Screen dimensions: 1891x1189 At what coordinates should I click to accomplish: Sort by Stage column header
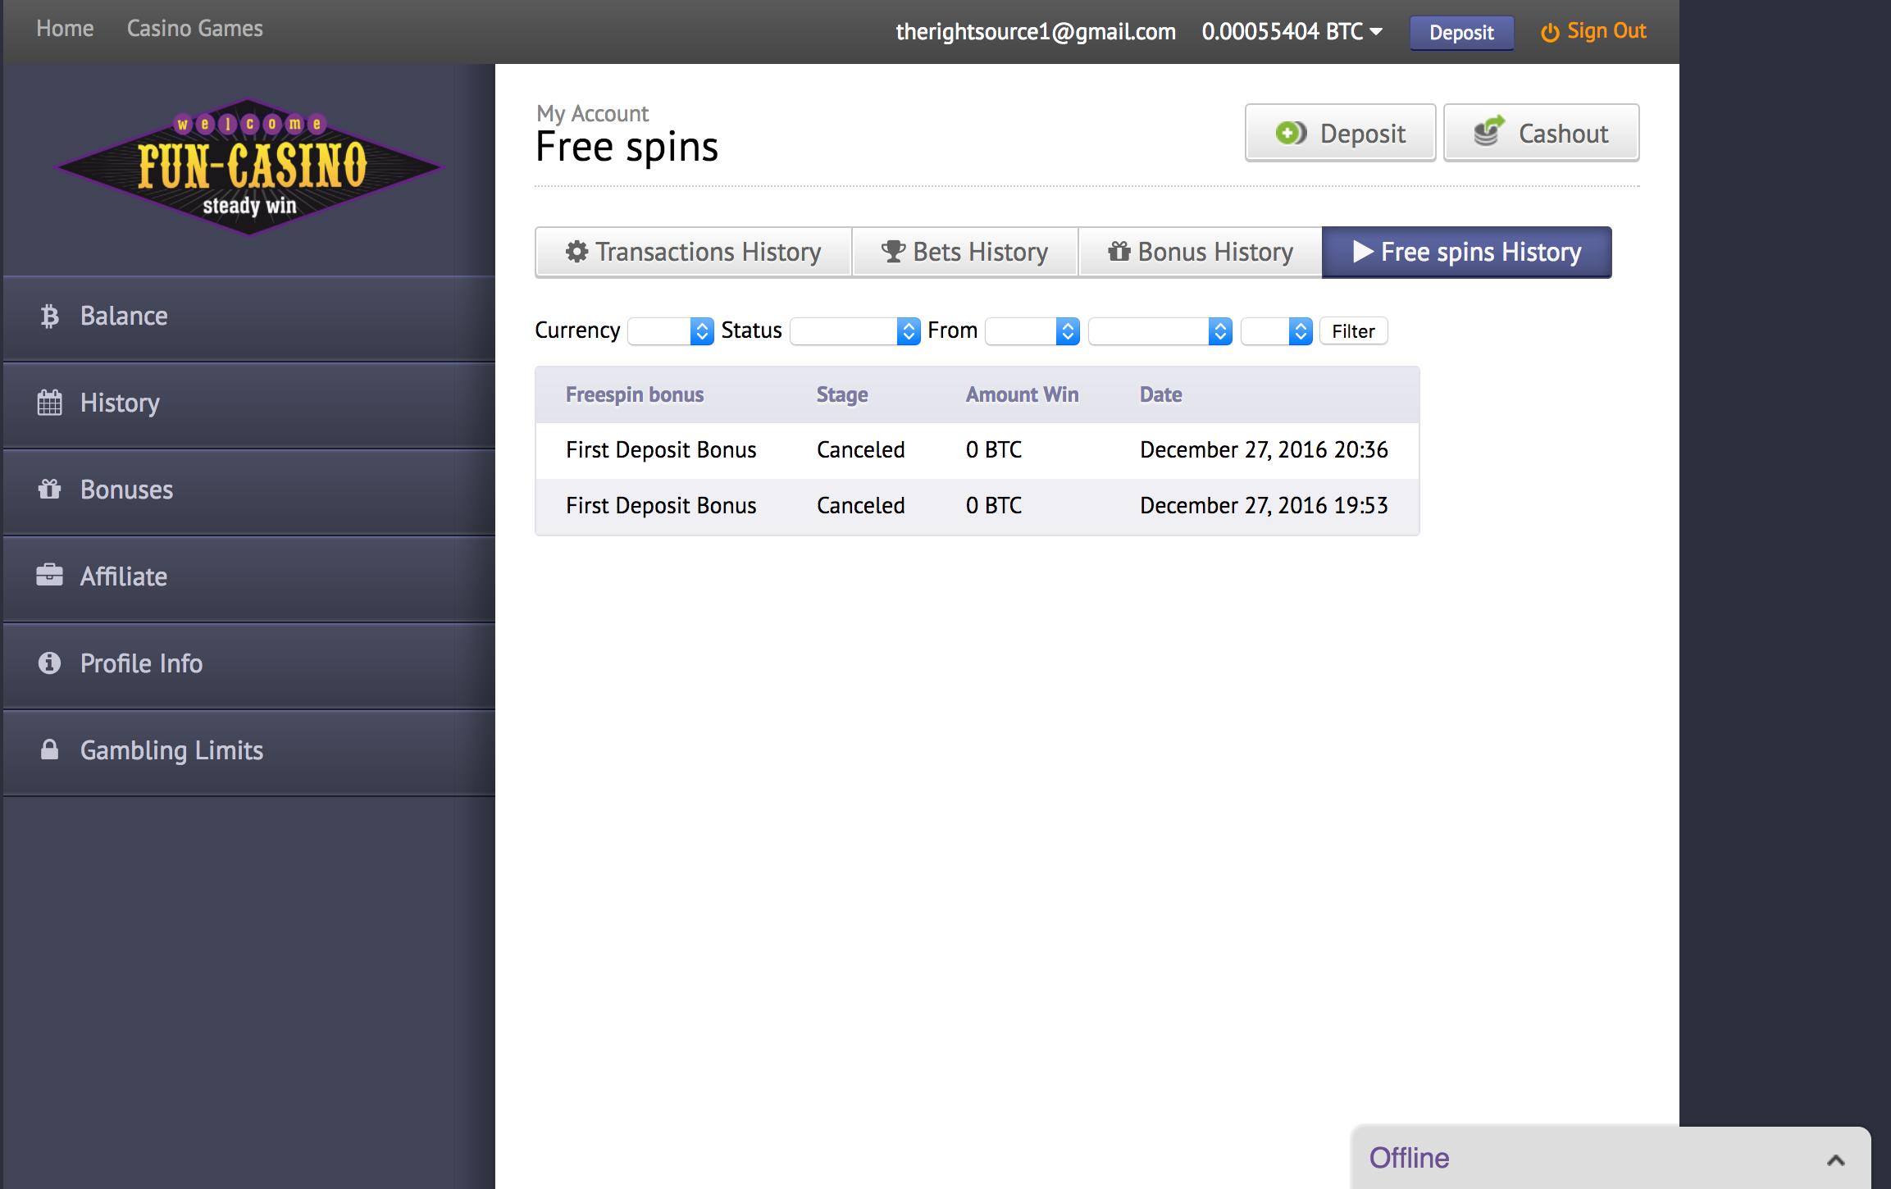[842, 394]
